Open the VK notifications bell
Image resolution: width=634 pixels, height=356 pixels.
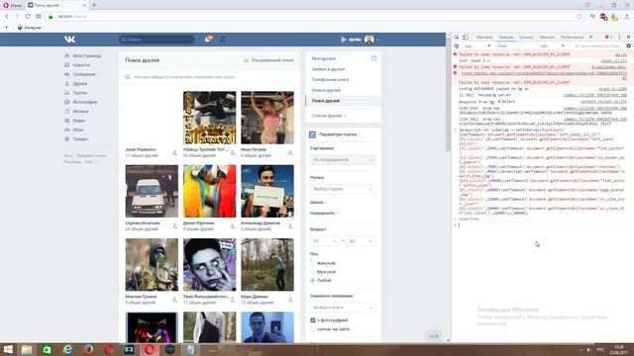pyautogui.click(x=208, y=40)
